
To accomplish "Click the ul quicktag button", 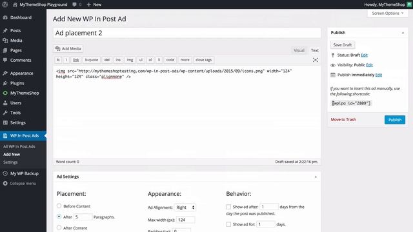I will tap(141, 60).
